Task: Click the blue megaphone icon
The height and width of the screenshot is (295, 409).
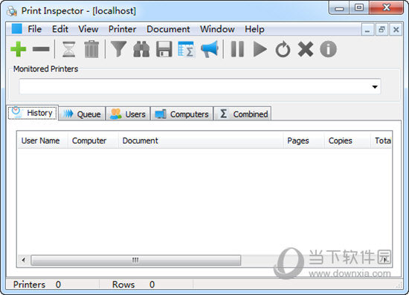Action: pos(210,49)
